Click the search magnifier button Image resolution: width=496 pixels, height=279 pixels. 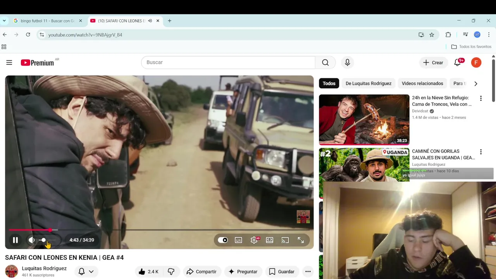tap(325, 62)
